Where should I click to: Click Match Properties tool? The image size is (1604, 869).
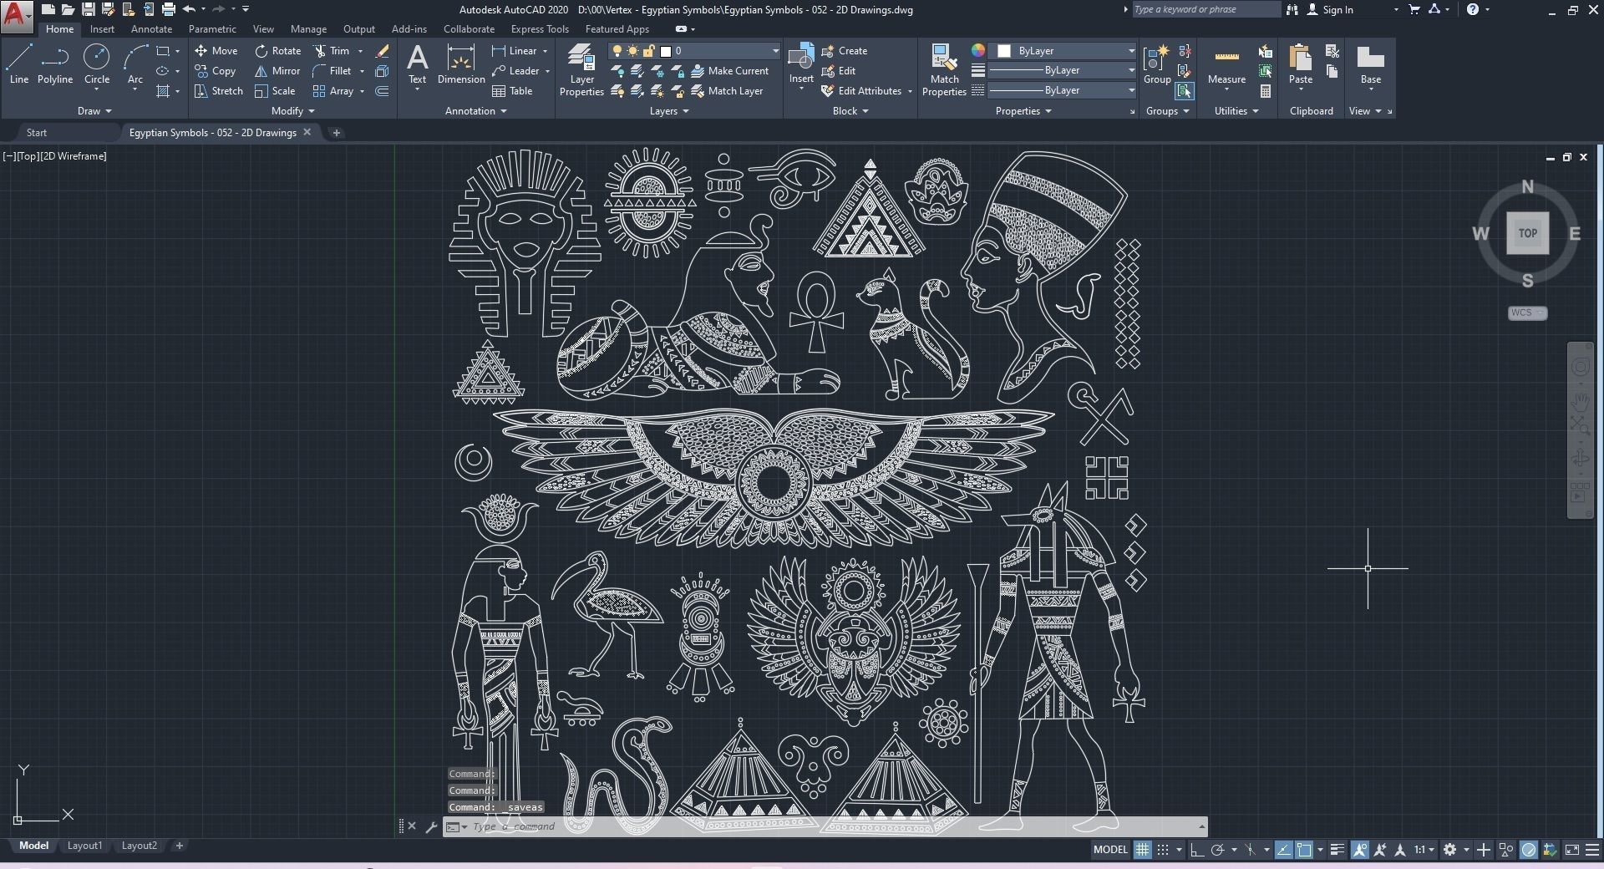point(944,70)
